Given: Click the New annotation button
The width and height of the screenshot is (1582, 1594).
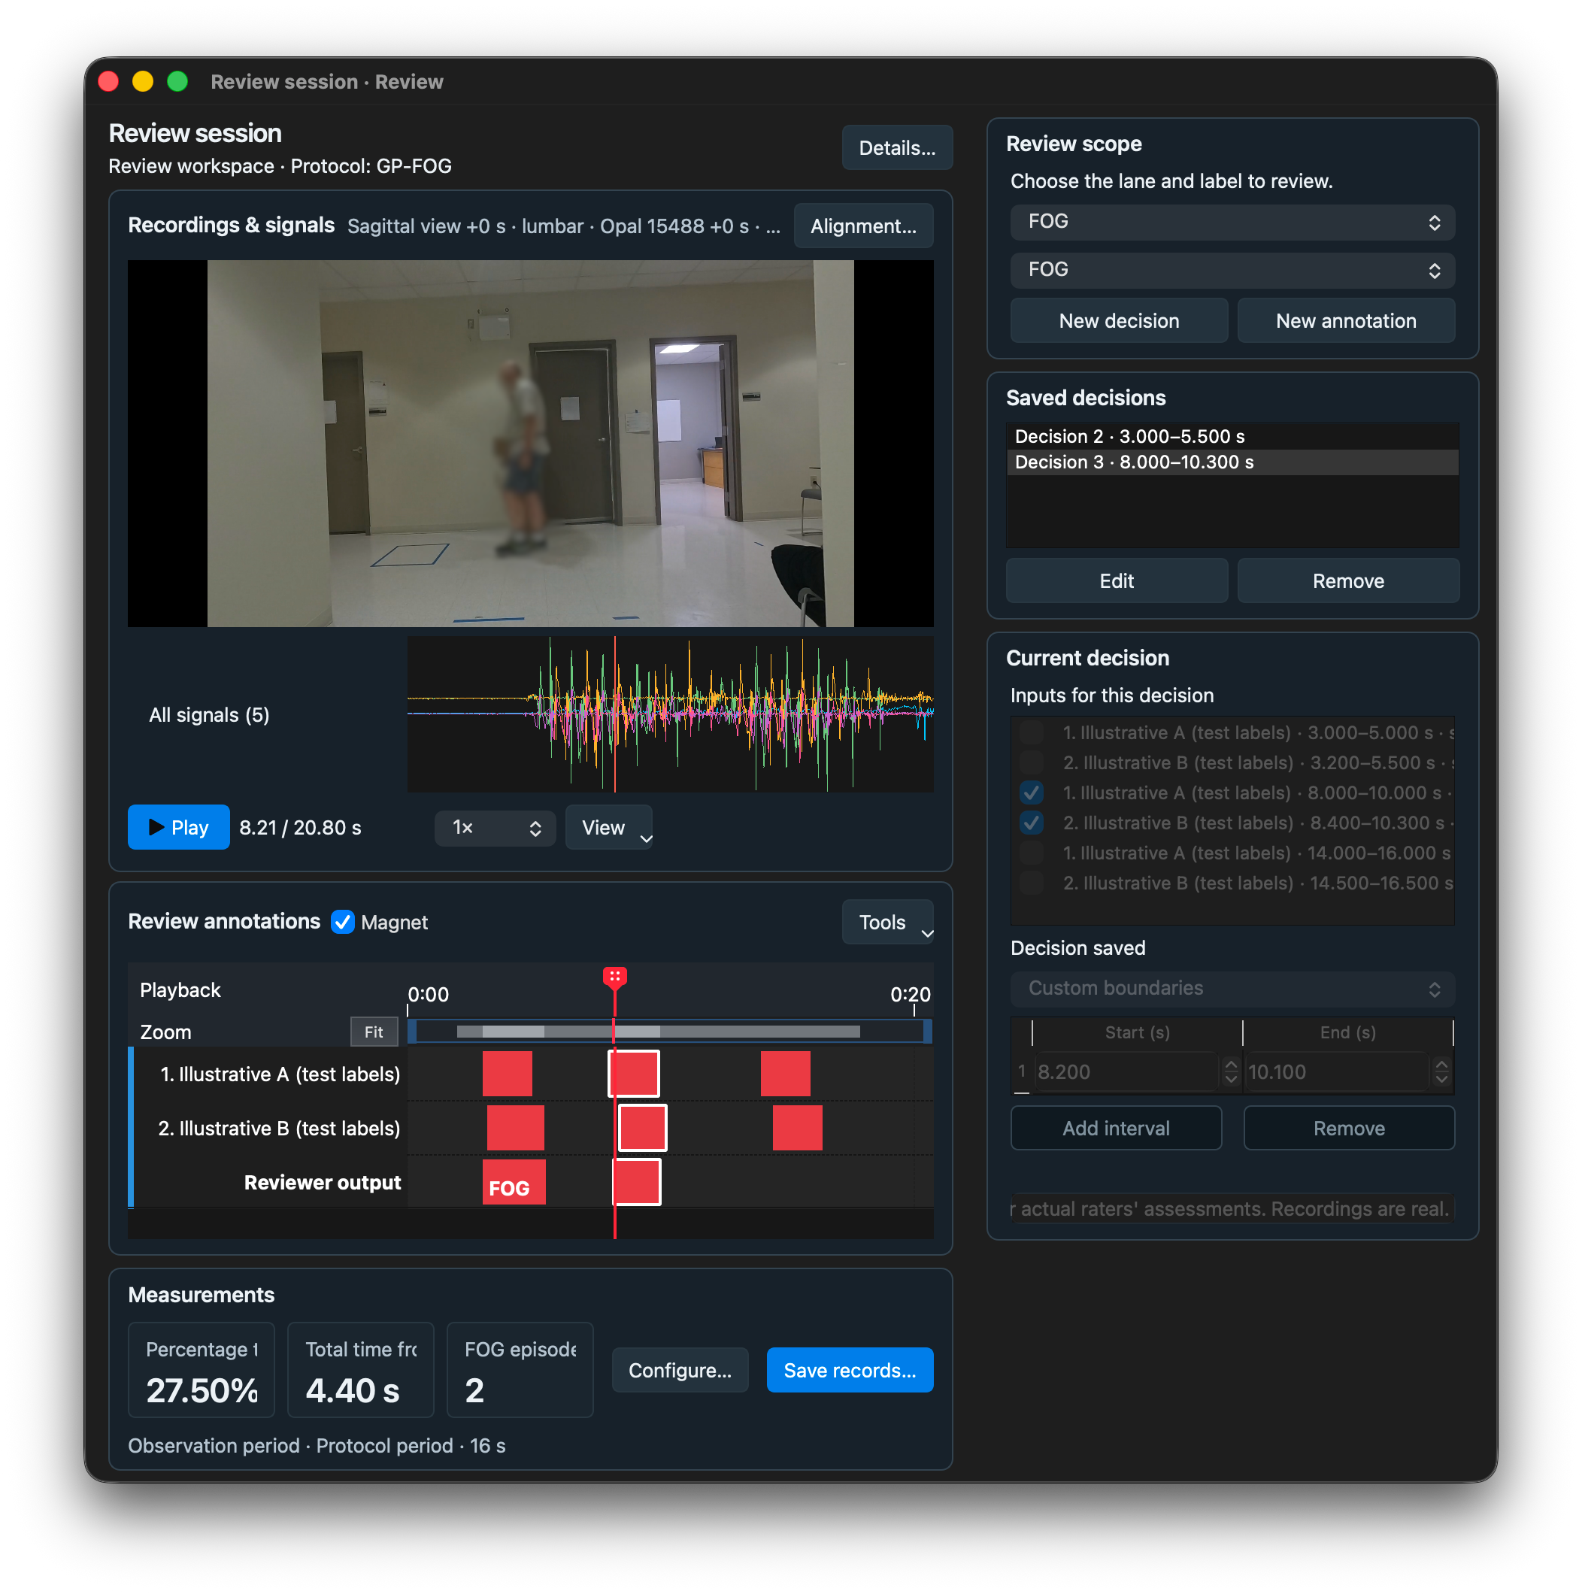Looking at the screenshot, I should pos(1345,321).
